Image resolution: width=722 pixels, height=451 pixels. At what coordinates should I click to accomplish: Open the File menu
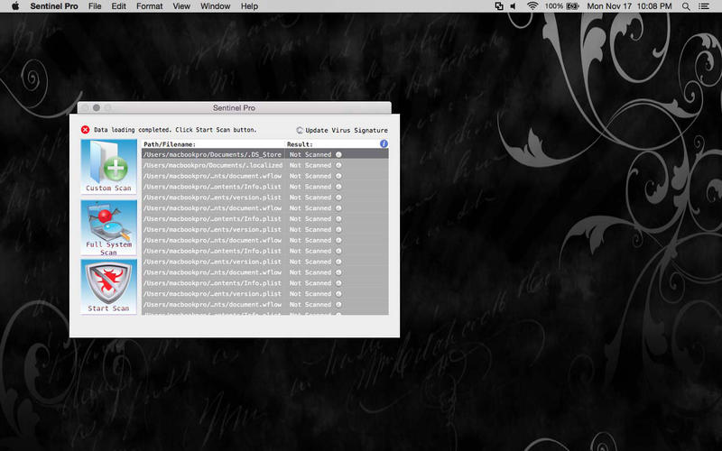click(95, 6)
